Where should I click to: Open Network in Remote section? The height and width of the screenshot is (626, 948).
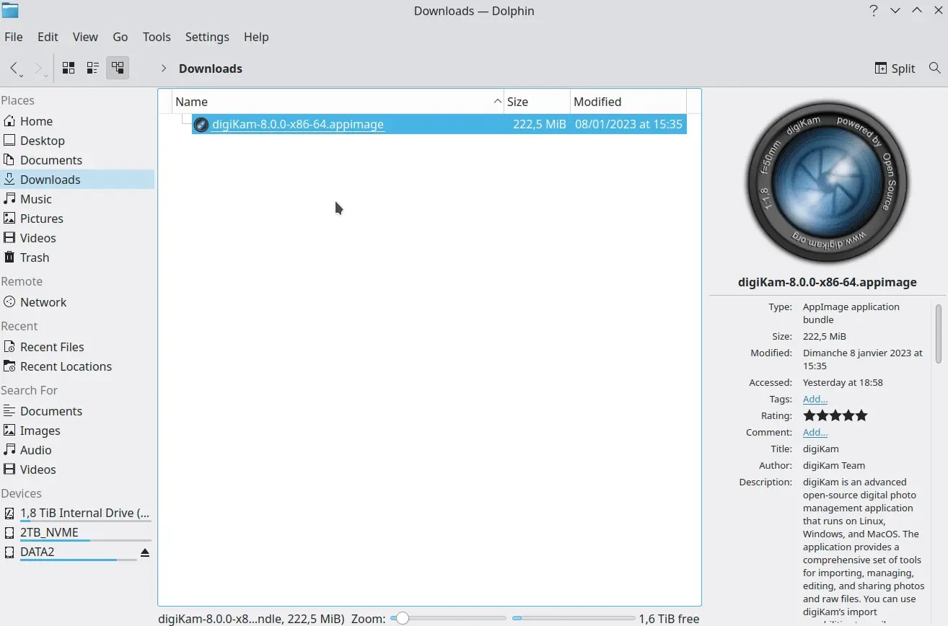point(43,302)
